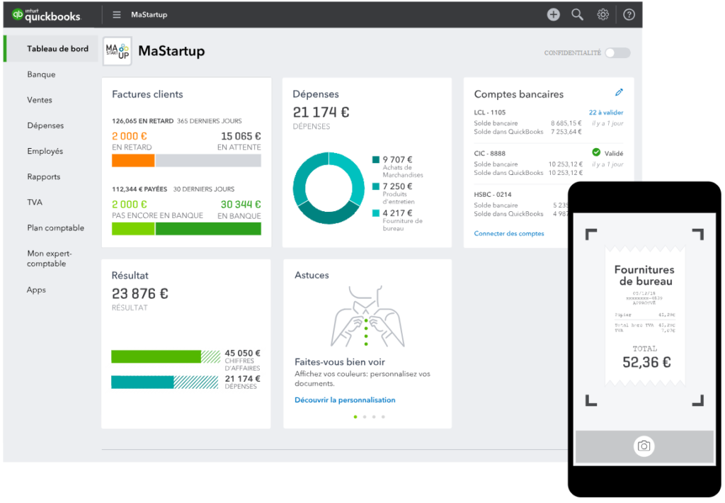Click the pencil edit icon in Comptes bancaires
The width and height of the screenshot is (725, 503).
pos(619,93)
